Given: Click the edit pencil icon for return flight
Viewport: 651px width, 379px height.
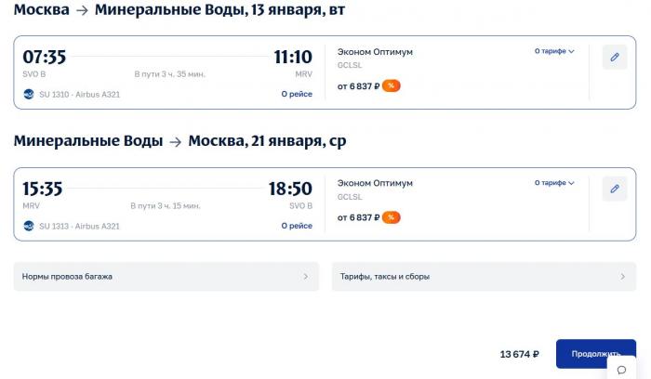Looking at the screenshot, I should coord(614,189).
